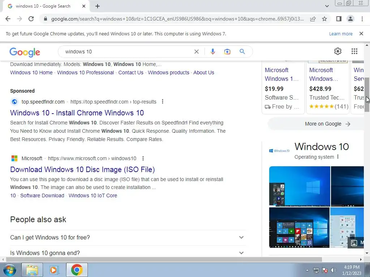
Task: Open Windows 10 - Install Chrome result
Action: [x=77, y=113]
